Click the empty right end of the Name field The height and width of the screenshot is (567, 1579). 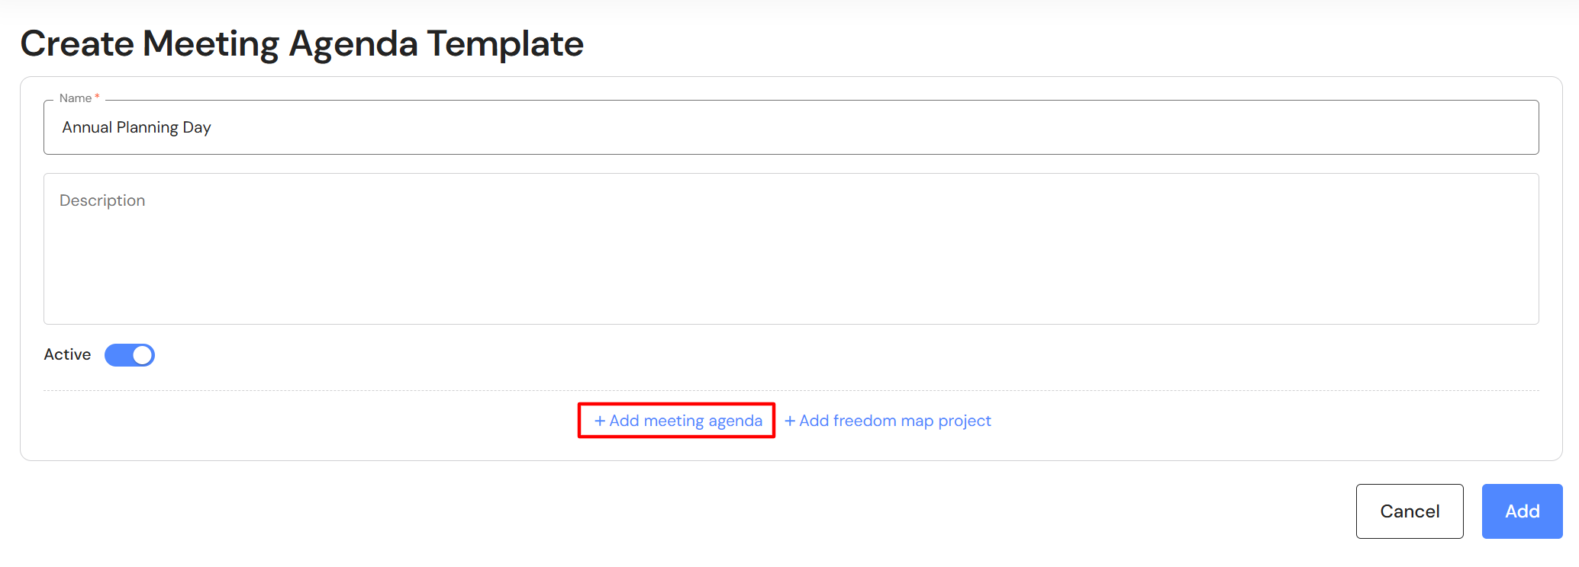click(x=1450, y=127)
